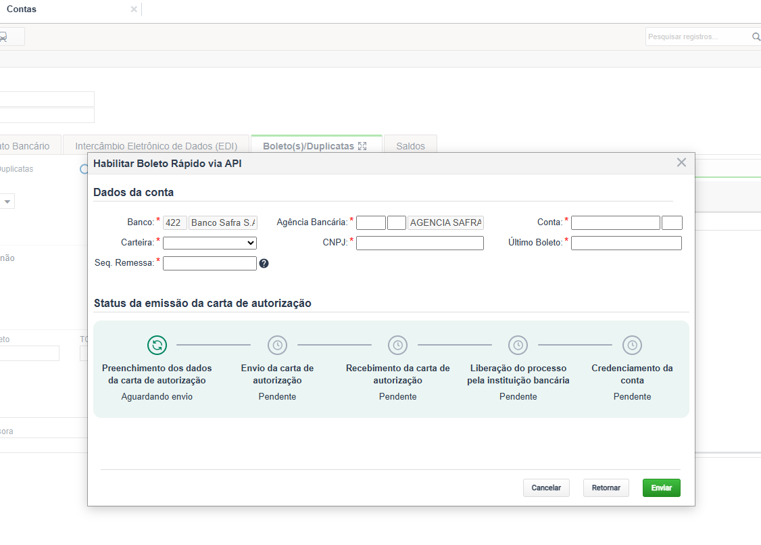Screen dimensions: 761x545
Task: Click the Agência Bancária check digit field
Action: coord(397,222)
